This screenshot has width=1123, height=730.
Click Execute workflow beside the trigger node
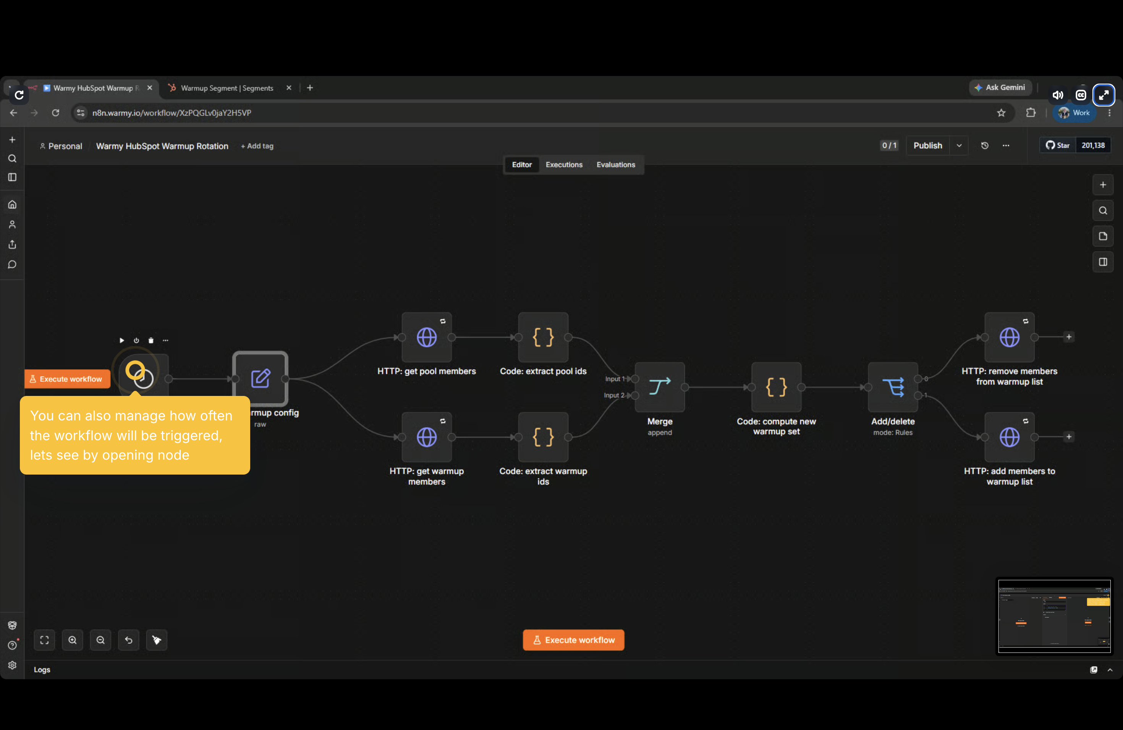point(67,379)
